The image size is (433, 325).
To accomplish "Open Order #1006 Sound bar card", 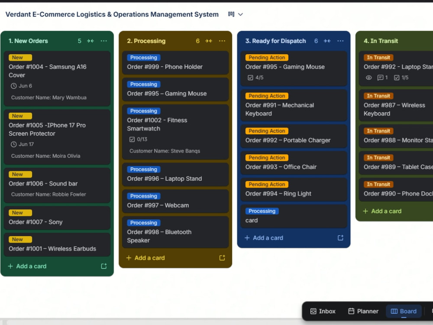I will 57,185.
